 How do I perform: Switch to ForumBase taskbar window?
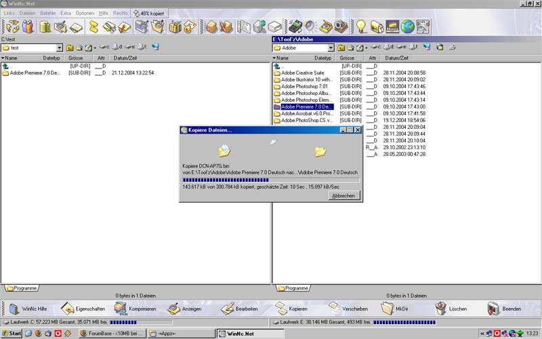point(112,334)
